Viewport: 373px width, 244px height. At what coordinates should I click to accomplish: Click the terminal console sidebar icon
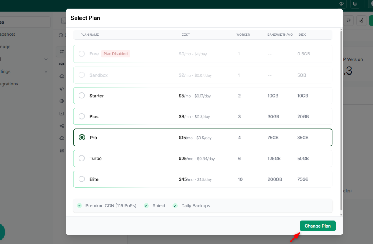click(62, 114)
